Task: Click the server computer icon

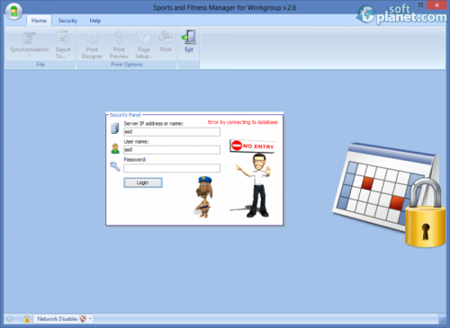Action: pos(115,129)
